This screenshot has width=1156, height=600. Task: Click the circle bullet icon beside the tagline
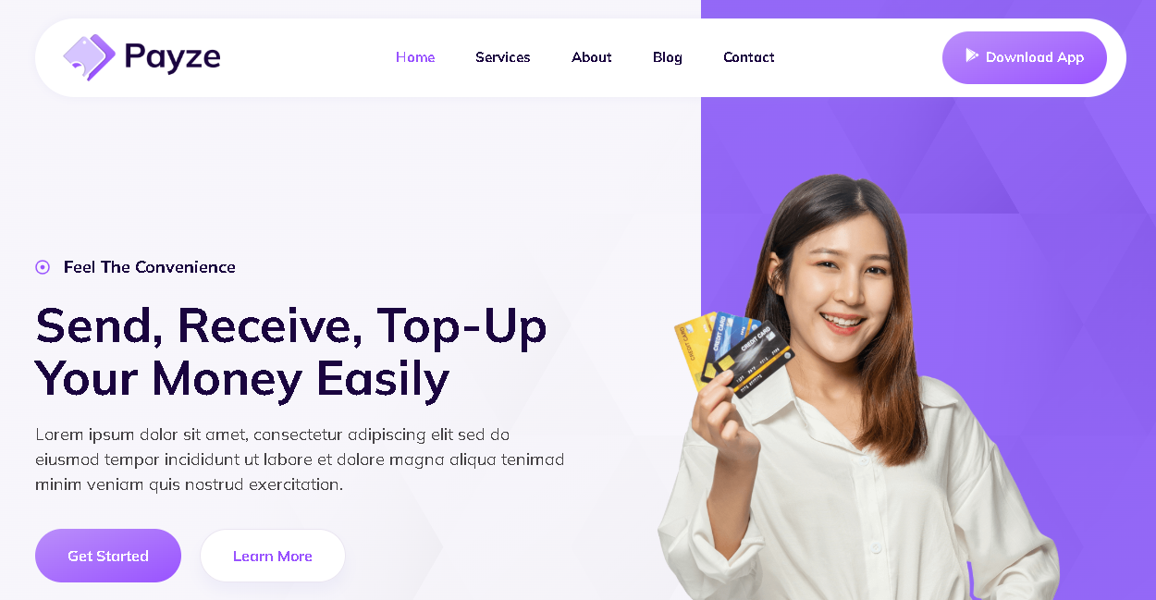click(x=43, y=267)
